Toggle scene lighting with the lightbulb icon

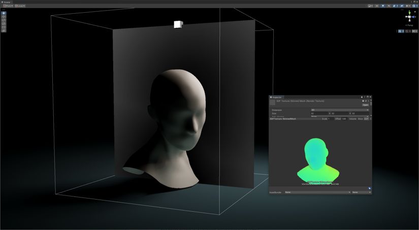click(383, 6)
